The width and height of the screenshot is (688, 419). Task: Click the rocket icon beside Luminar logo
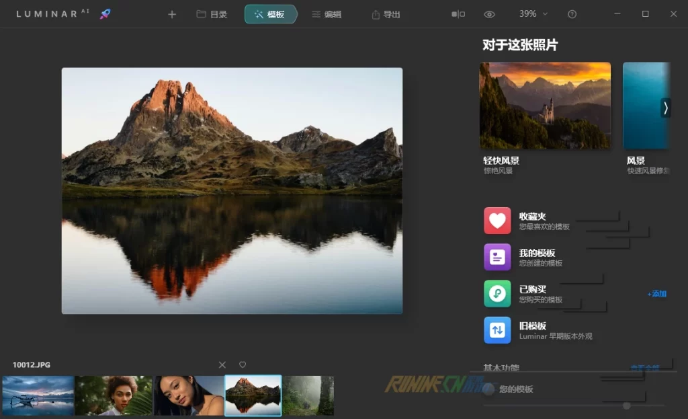click(x=105, y=14)
